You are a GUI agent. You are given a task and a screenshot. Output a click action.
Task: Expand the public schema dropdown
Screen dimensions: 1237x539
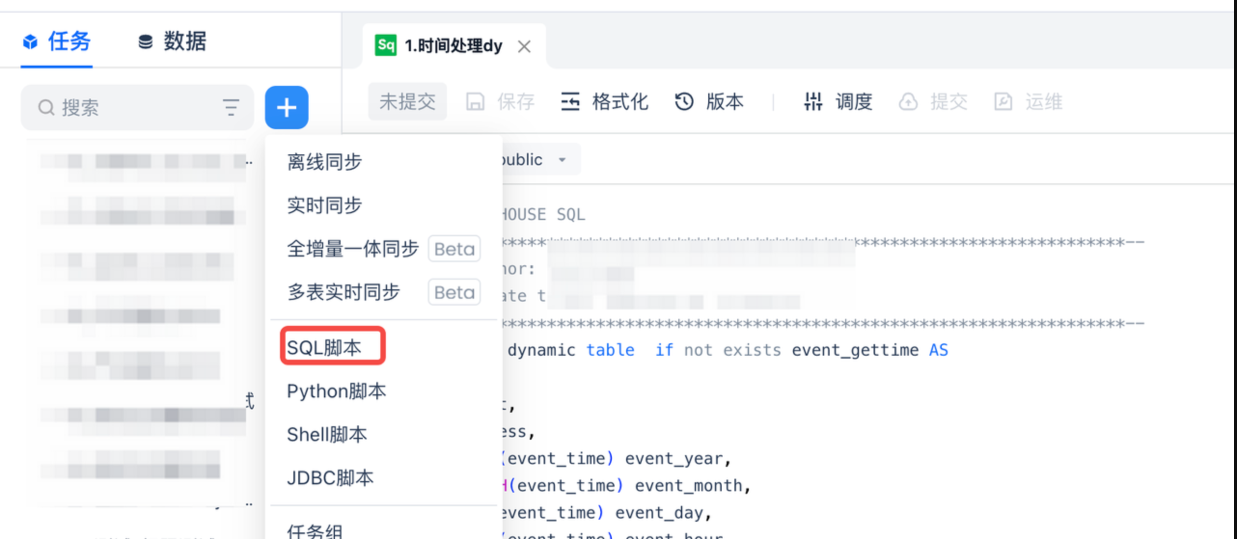click(562, 160)
